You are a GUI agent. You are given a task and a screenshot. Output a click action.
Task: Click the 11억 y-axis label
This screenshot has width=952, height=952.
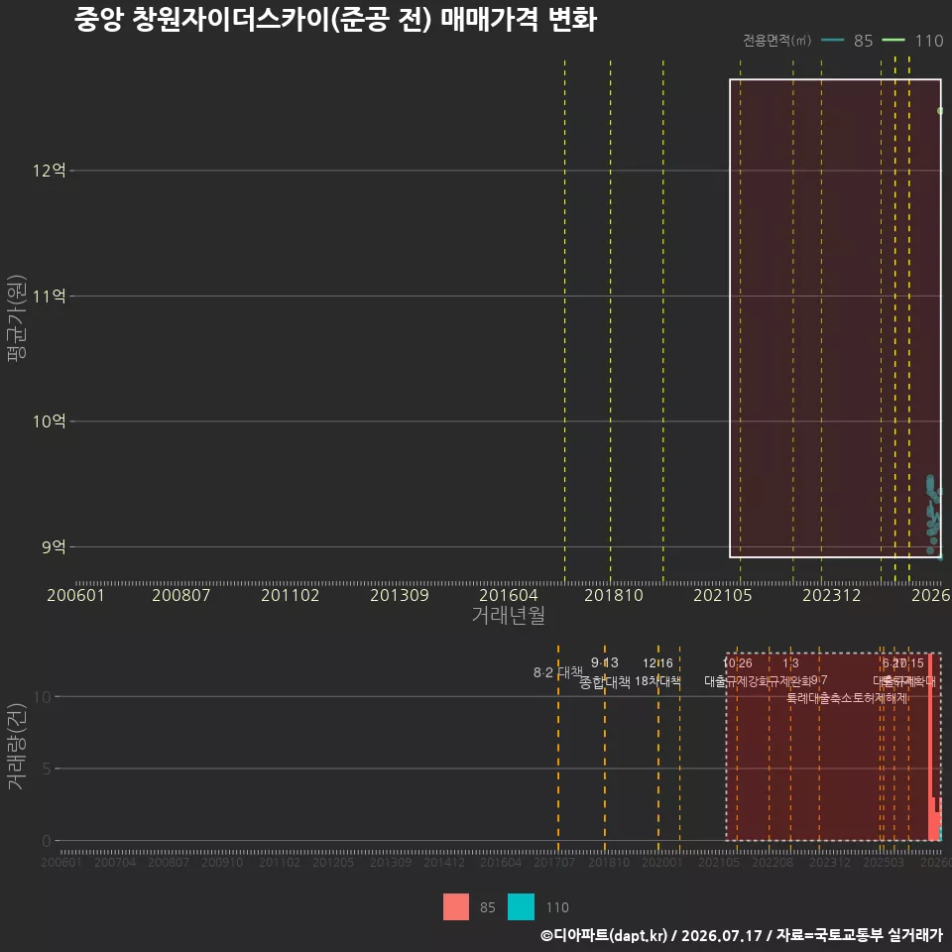click(50, 297)
